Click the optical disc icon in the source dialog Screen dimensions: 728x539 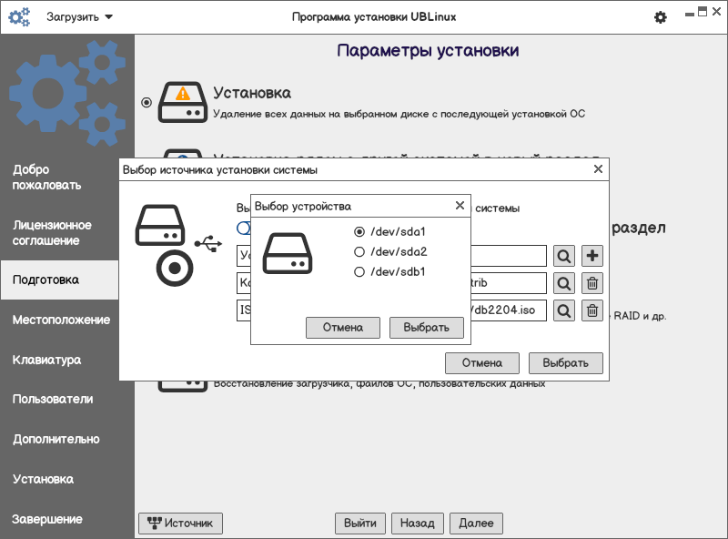pyautogui.click(x=174, y=268)
